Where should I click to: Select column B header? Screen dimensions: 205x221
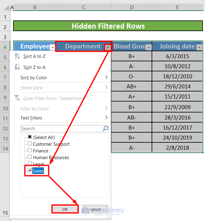click(35, 7)
